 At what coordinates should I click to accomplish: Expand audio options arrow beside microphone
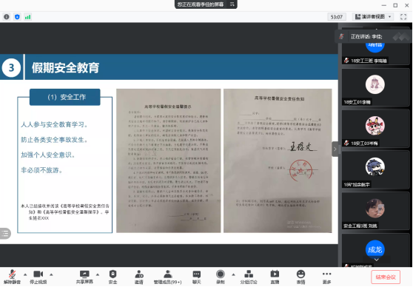(25, 274)
